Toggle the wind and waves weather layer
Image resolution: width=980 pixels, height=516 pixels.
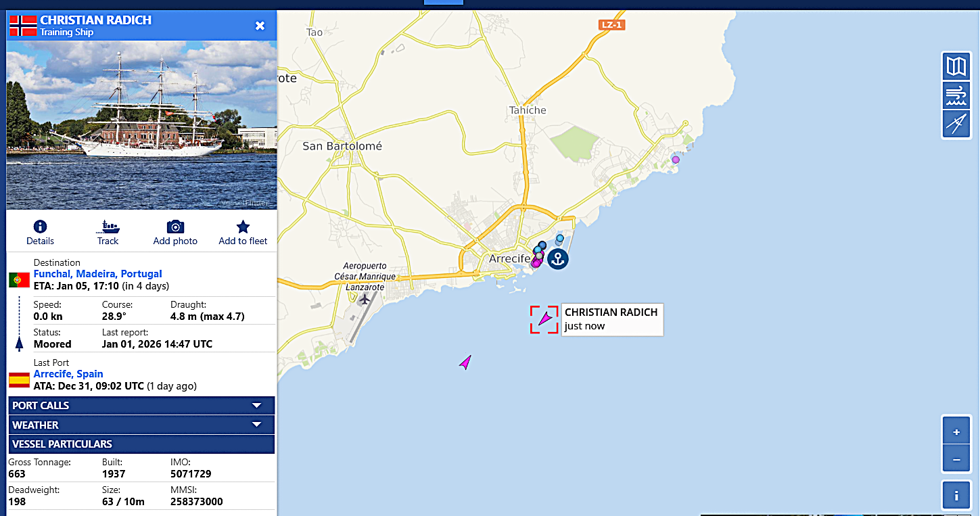tap(956, 95)
